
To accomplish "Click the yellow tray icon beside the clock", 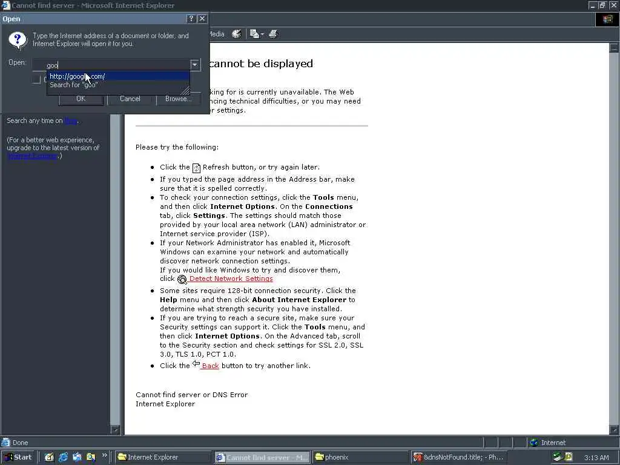I will point(569,457).
